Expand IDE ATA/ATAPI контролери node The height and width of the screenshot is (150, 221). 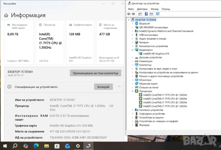point(133,28)
